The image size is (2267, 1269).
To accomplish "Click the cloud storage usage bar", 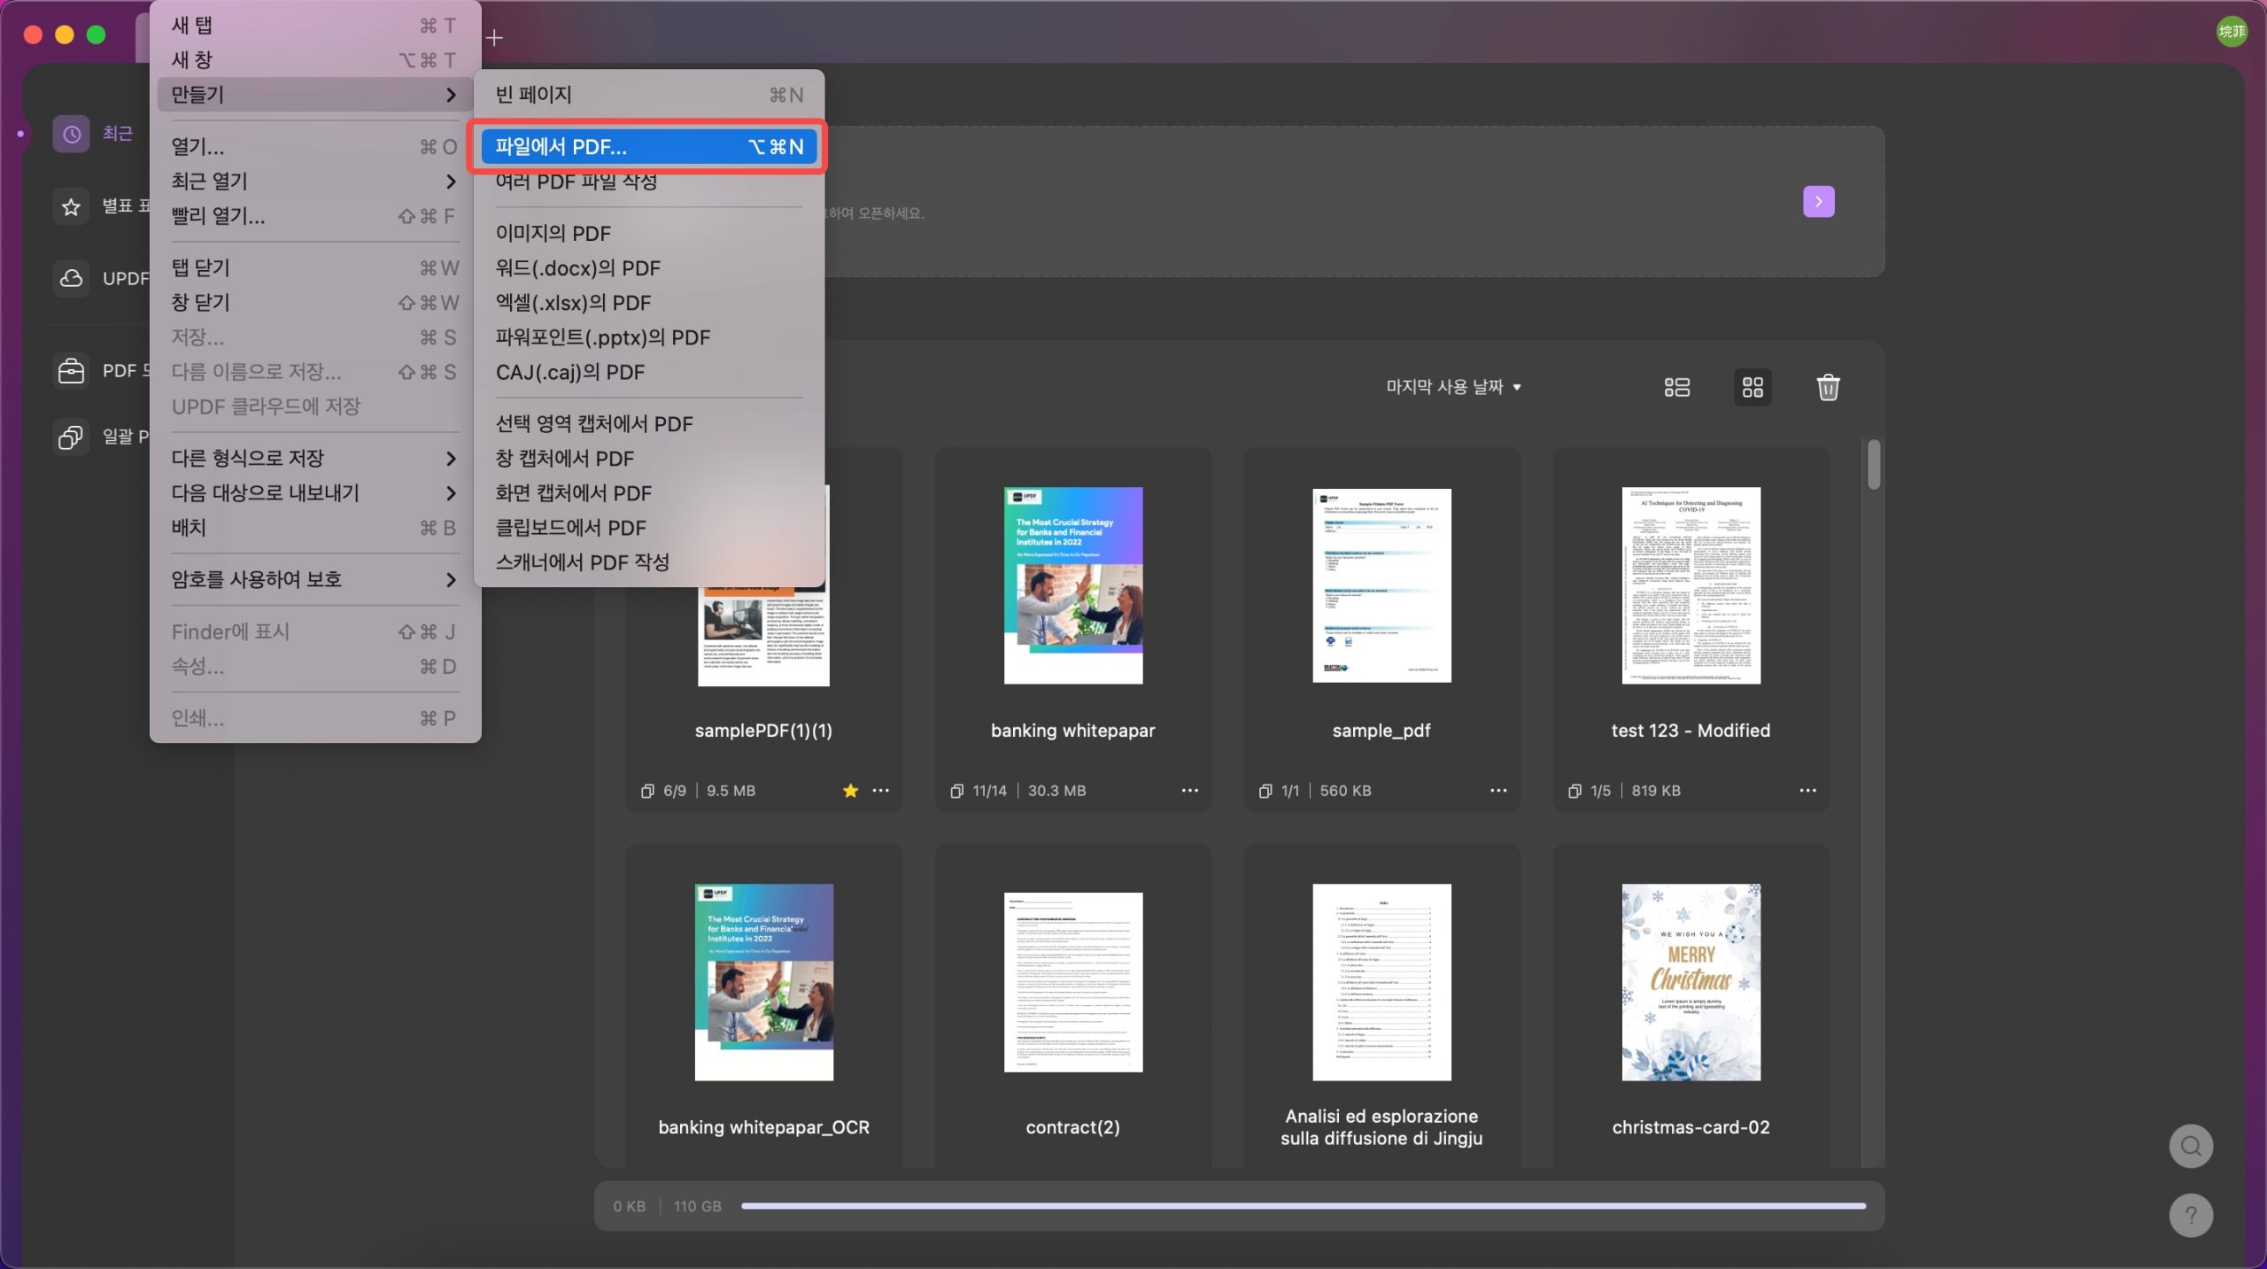I will pyautogui.click(x=1303, y=1206).
